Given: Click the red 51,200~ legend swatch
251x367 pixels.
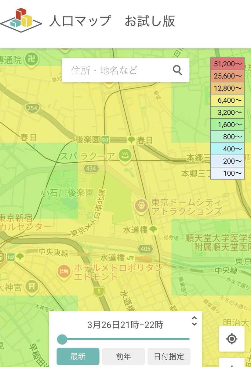Looking at the screenshot, I should pyautogui.click(x=227, y=64).
